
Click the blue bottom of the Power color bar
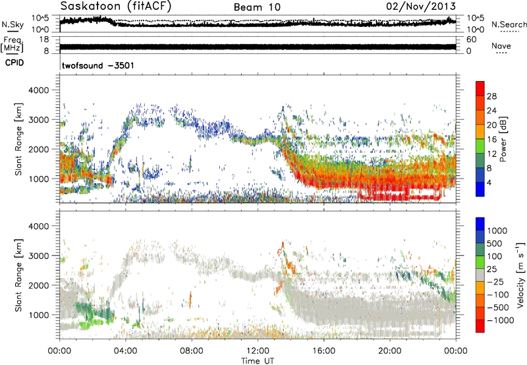[480, 189]
